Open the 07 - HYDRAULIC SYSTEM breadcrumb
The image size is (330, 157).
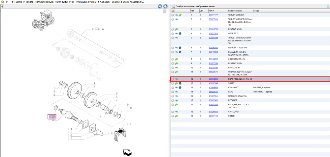click(84, 2)
